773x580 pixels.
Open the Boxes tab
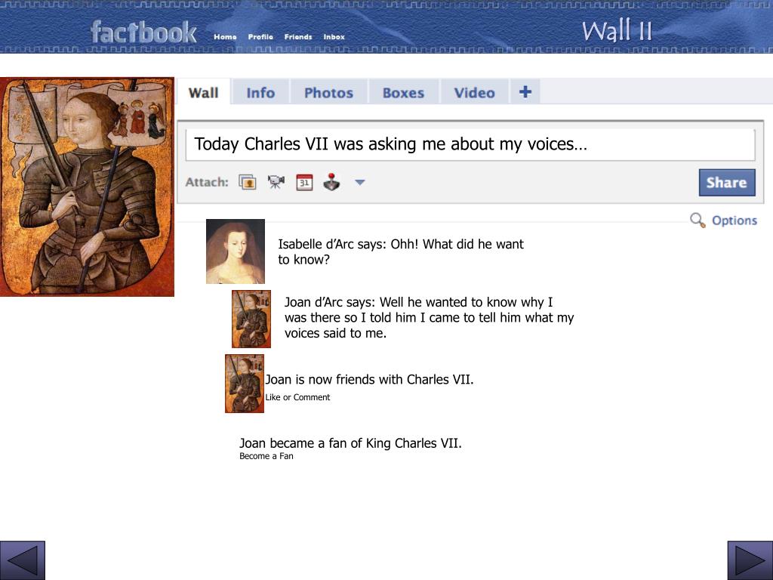click(403, 93)
